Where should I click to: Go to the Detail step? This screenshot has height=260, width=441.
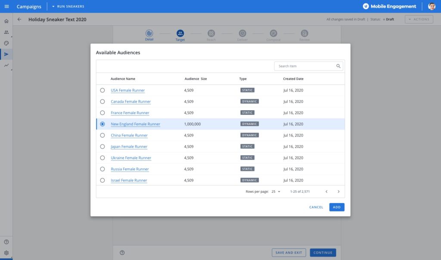point(149,35)
